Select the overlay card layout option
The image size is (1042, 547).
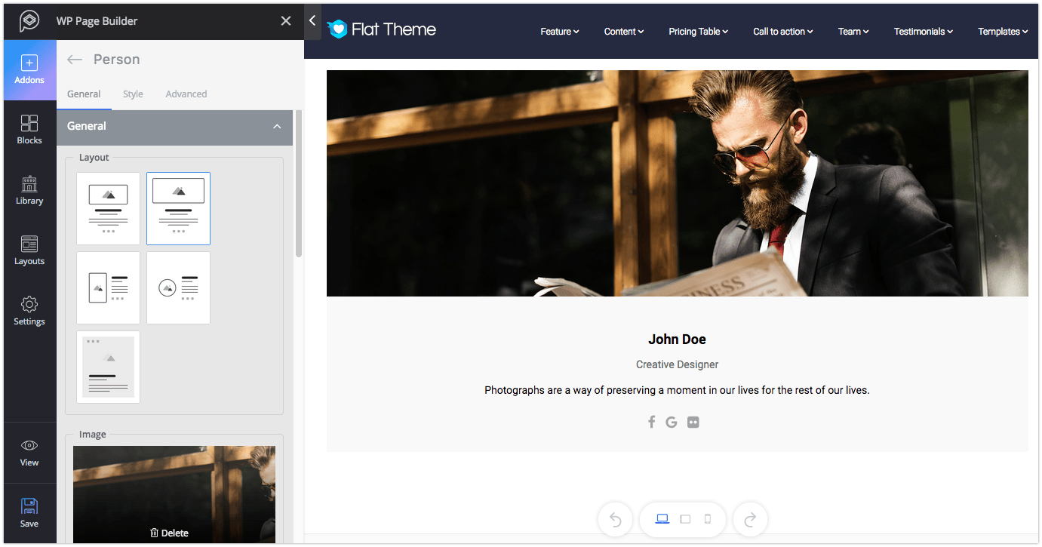(108, 367)
